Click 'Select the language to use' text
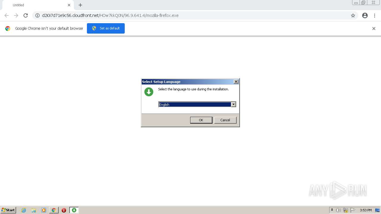This screenshot has width=381, height=214. click(x=193, y=89)
